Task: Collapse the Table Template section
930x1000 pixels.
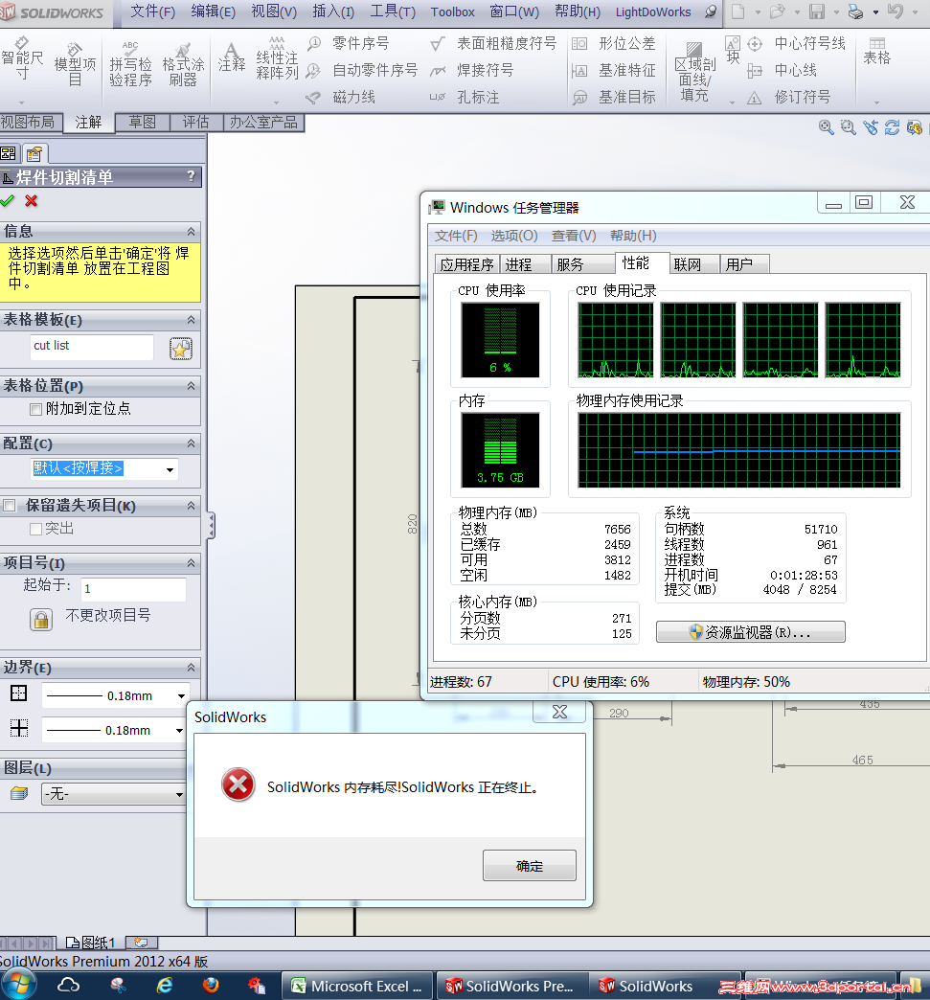Action: click(191, 320)
